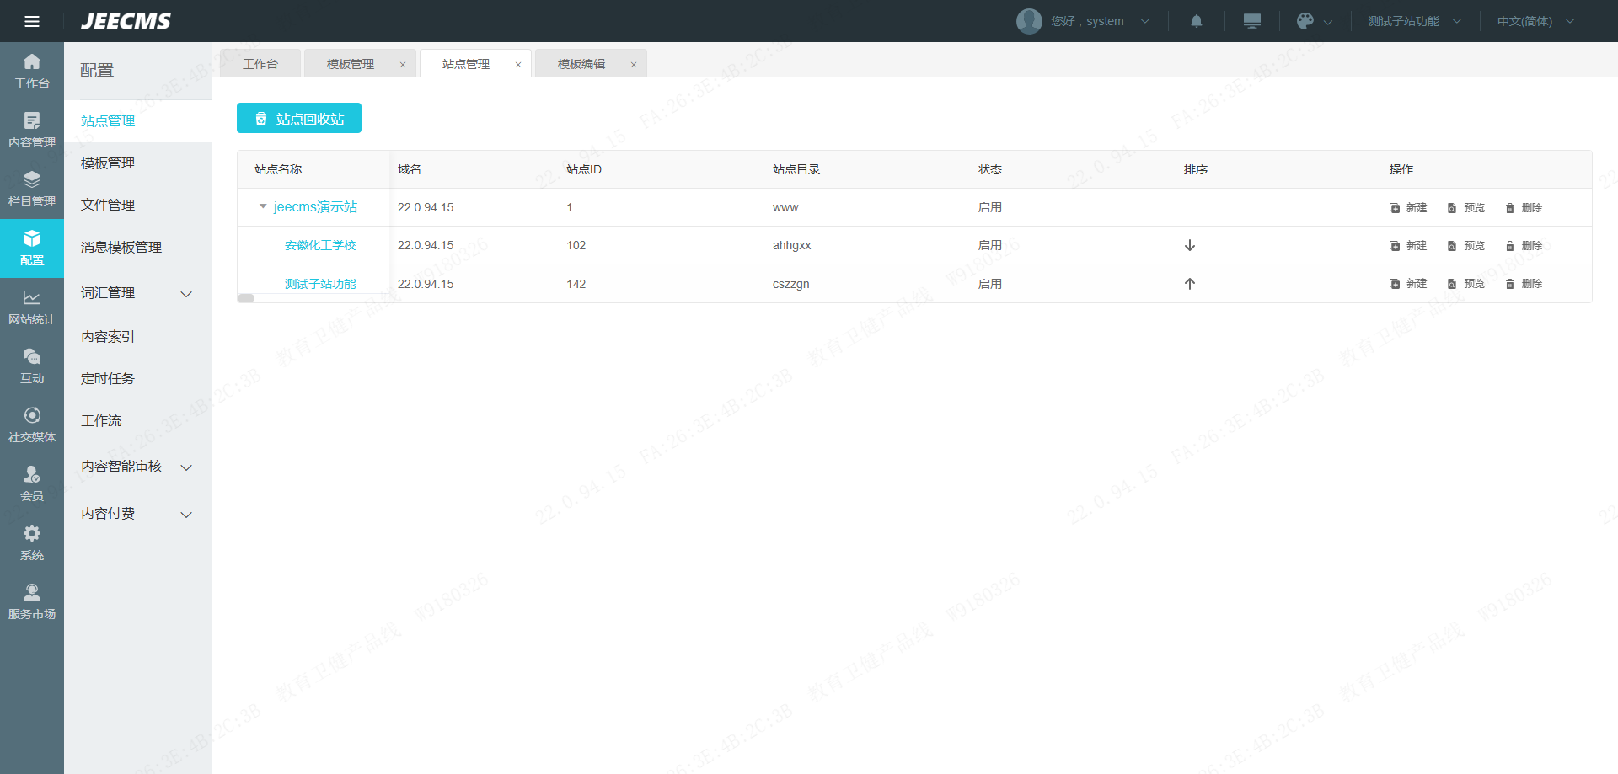
Task: Click the 站点回收站 button
Action: (299, 119)
